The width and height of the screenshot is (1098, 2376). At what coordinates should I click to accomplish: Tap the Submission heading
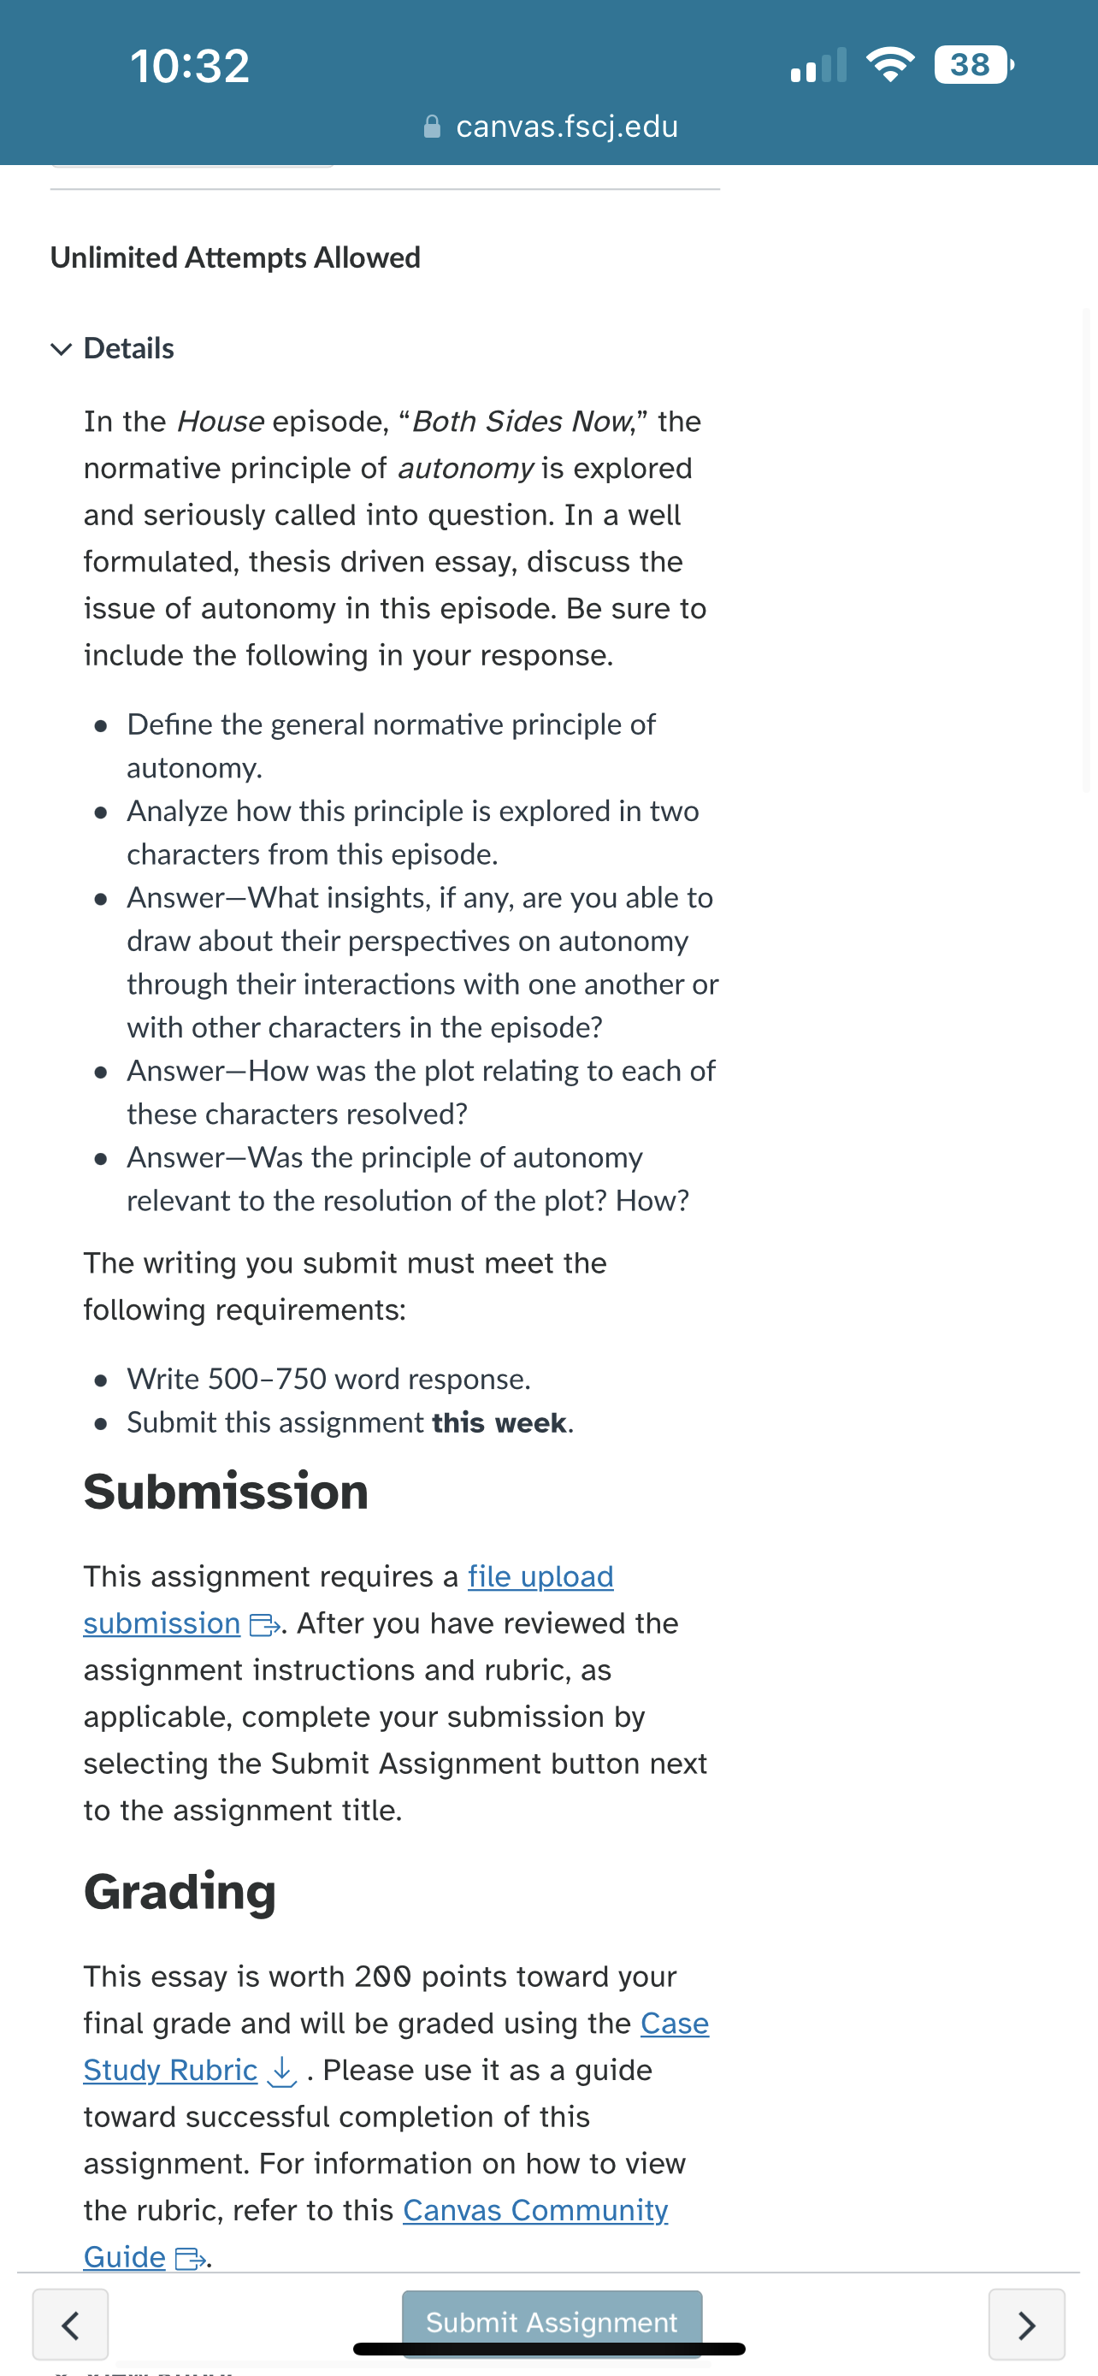[226, 1492]
